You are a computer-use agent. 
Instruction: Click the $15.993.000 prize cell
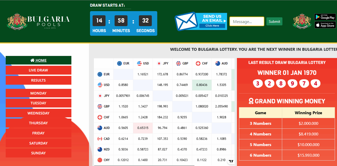309,155
